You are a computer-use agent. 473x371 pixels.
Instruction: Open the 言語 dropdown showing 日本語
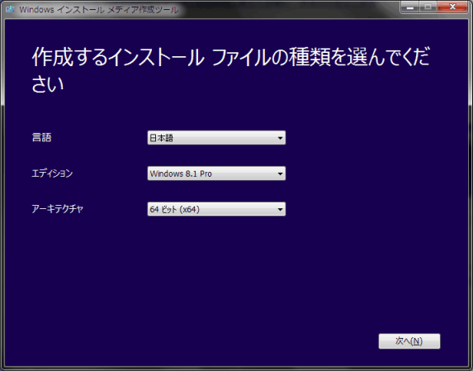(216, 138)
